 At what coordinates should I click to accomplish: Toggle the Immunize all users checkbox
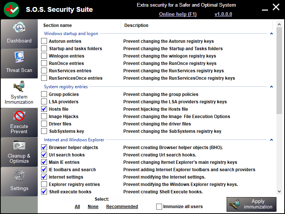(159, 207)
